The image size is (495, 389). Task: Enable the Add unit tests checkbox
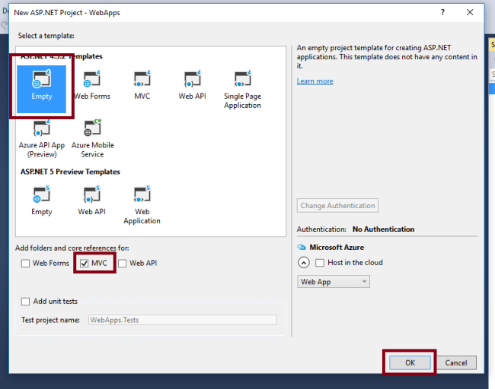point(25,302)
